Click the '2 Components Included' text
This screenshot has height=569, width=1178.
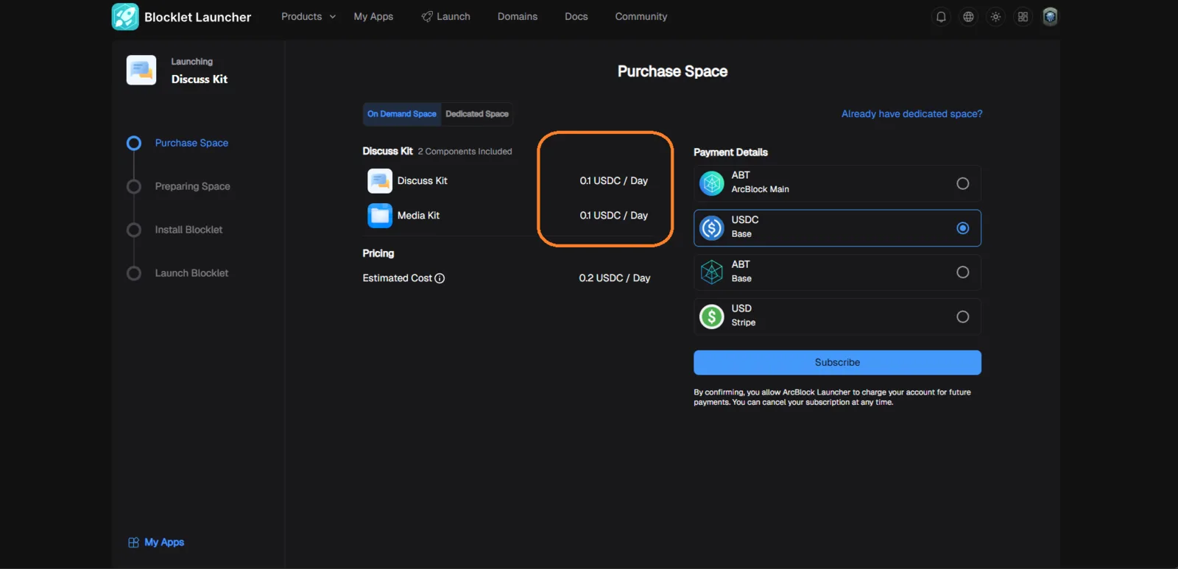pos(465,152)
